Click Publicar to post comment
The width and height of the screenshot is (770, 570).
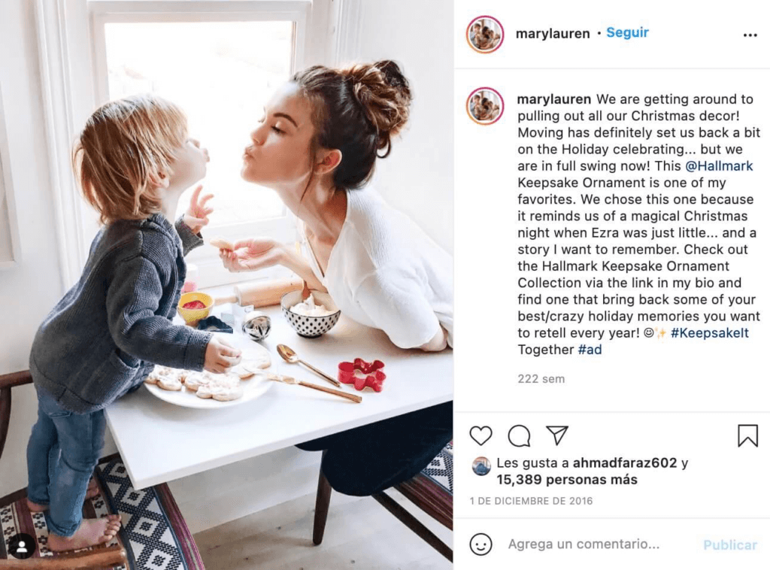(729, 545)
